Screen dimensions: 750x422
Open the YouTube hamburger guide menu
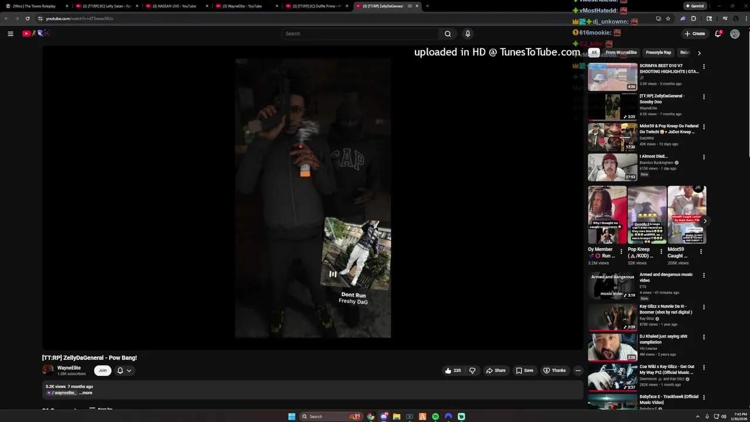click(x=11, y=33)
